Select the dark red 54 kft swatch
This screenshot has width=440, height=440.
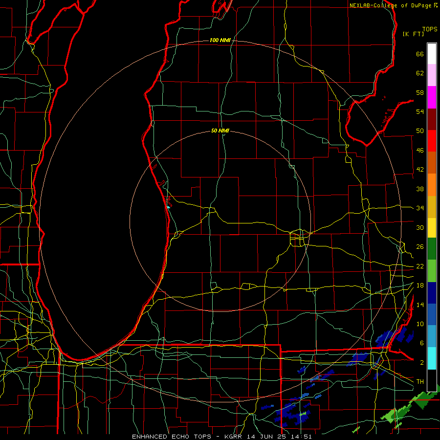click(432, 119)
